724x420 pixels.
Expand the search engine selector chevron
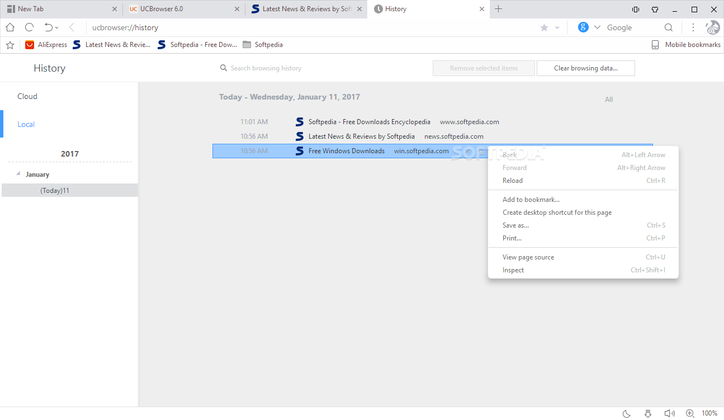[x=597, y=27]
